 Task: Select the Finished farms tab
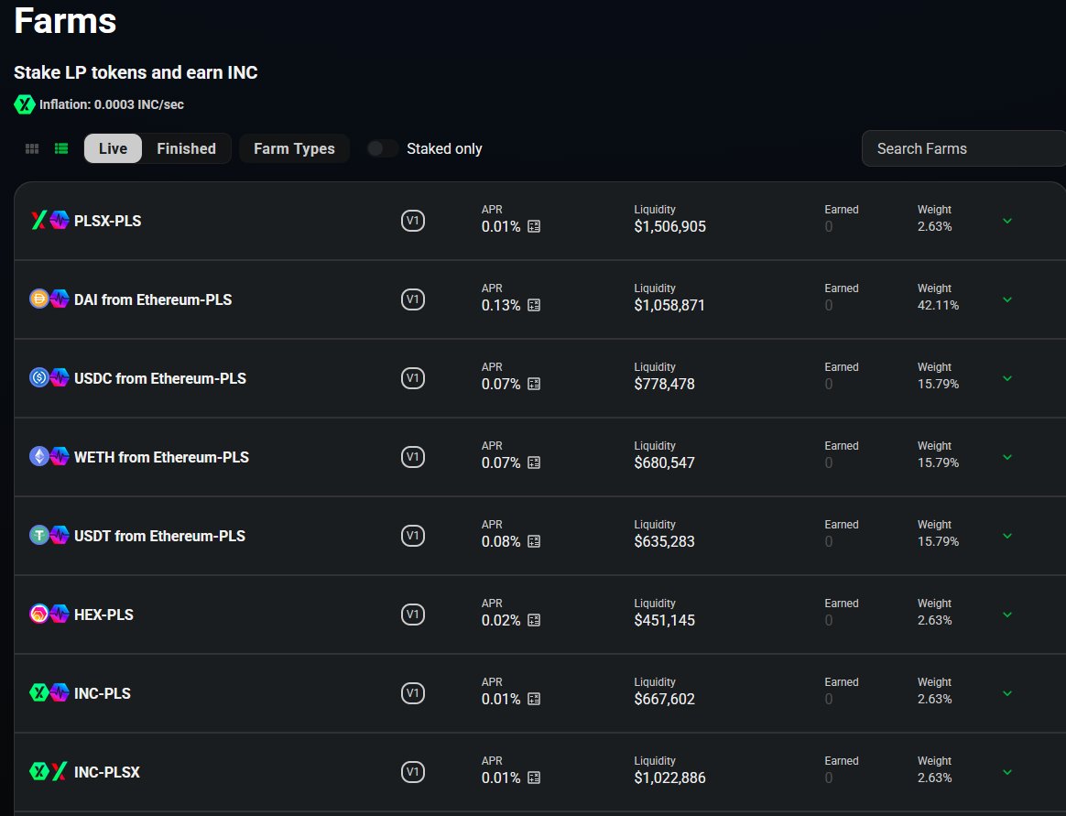tap(186, 148)
